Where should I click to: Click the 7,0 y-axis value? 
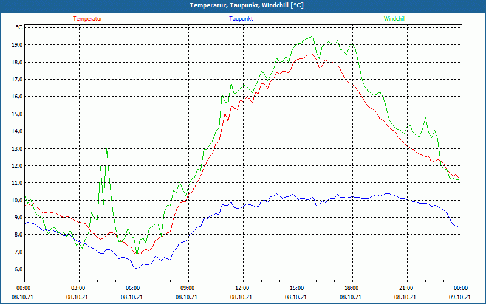click(19, 252)
